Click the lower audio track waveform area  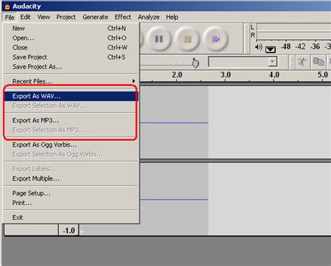(235, 199)
